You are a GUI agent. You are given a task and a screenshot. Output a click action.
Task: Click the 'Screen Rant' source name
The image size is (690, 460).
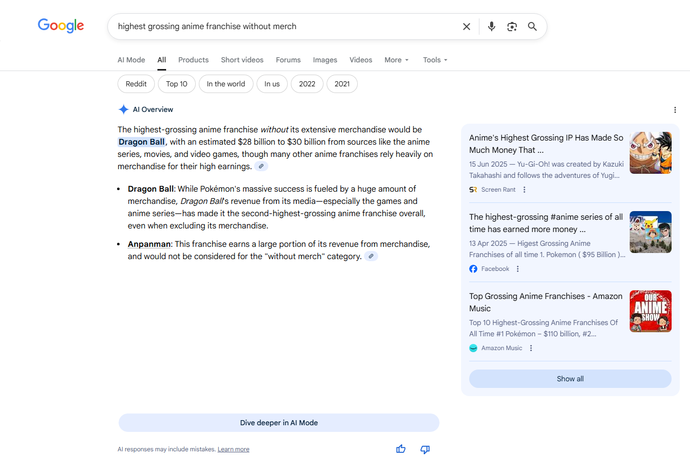498,190
